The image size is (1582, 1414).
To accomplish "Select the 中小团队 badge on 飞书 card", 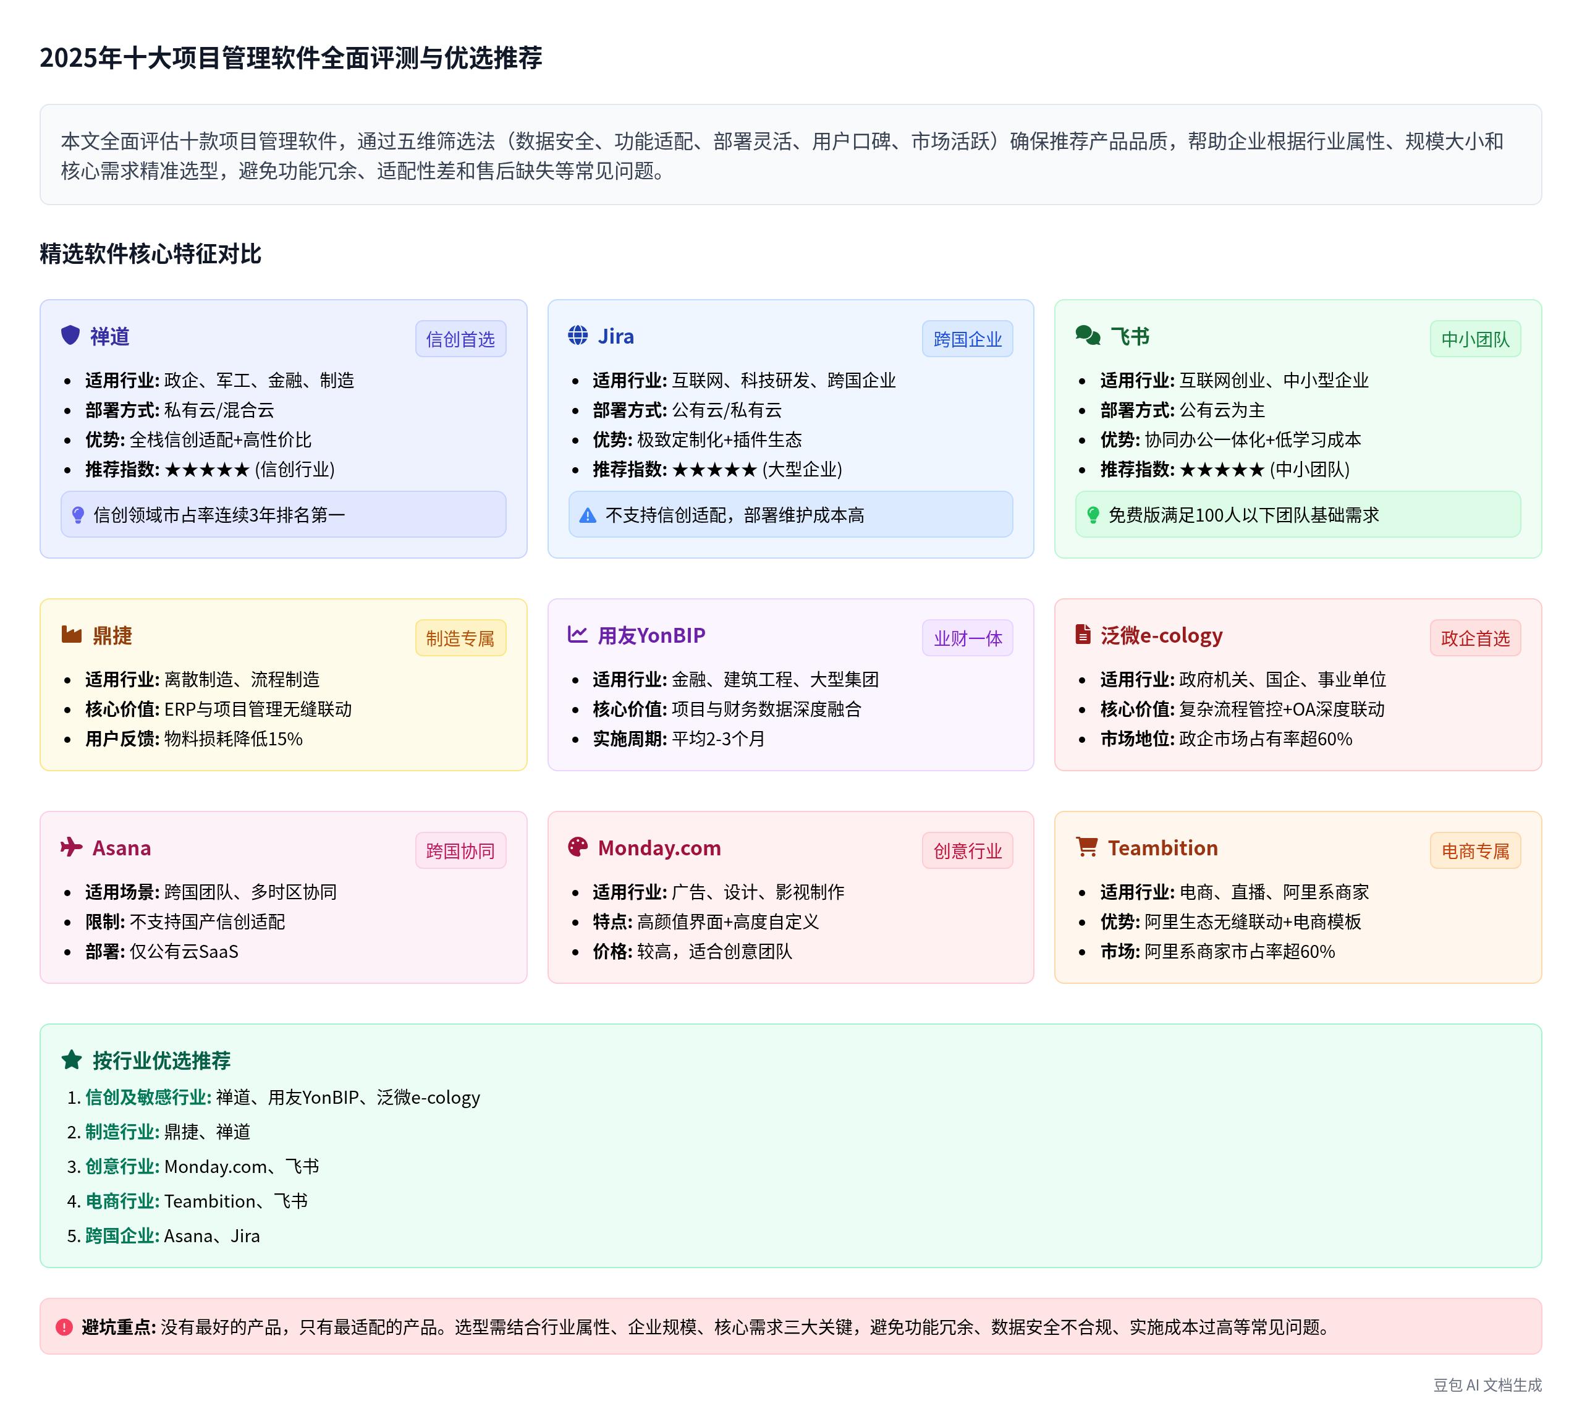I will coord(1476,339).
